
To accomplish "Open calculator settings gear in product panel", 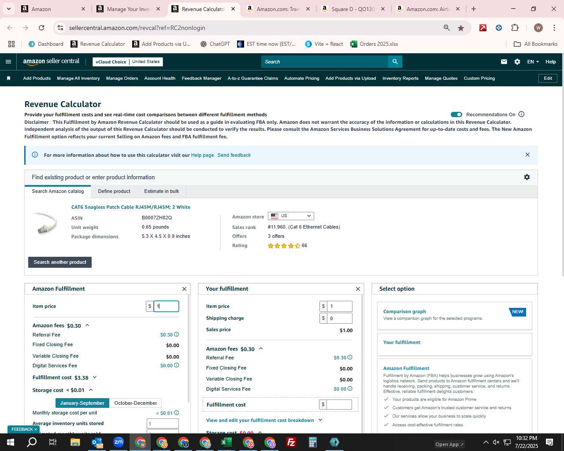I will 527,177.
